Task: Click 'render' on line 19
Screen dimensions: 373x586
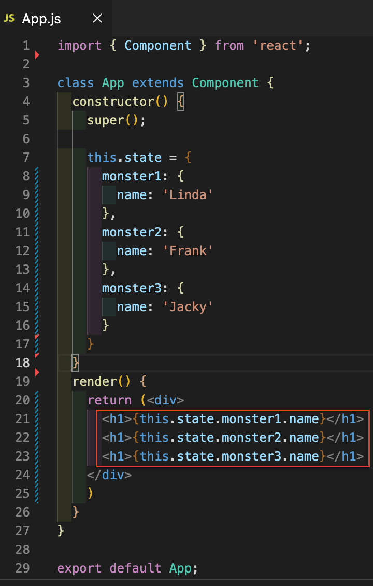Action: 95,382
